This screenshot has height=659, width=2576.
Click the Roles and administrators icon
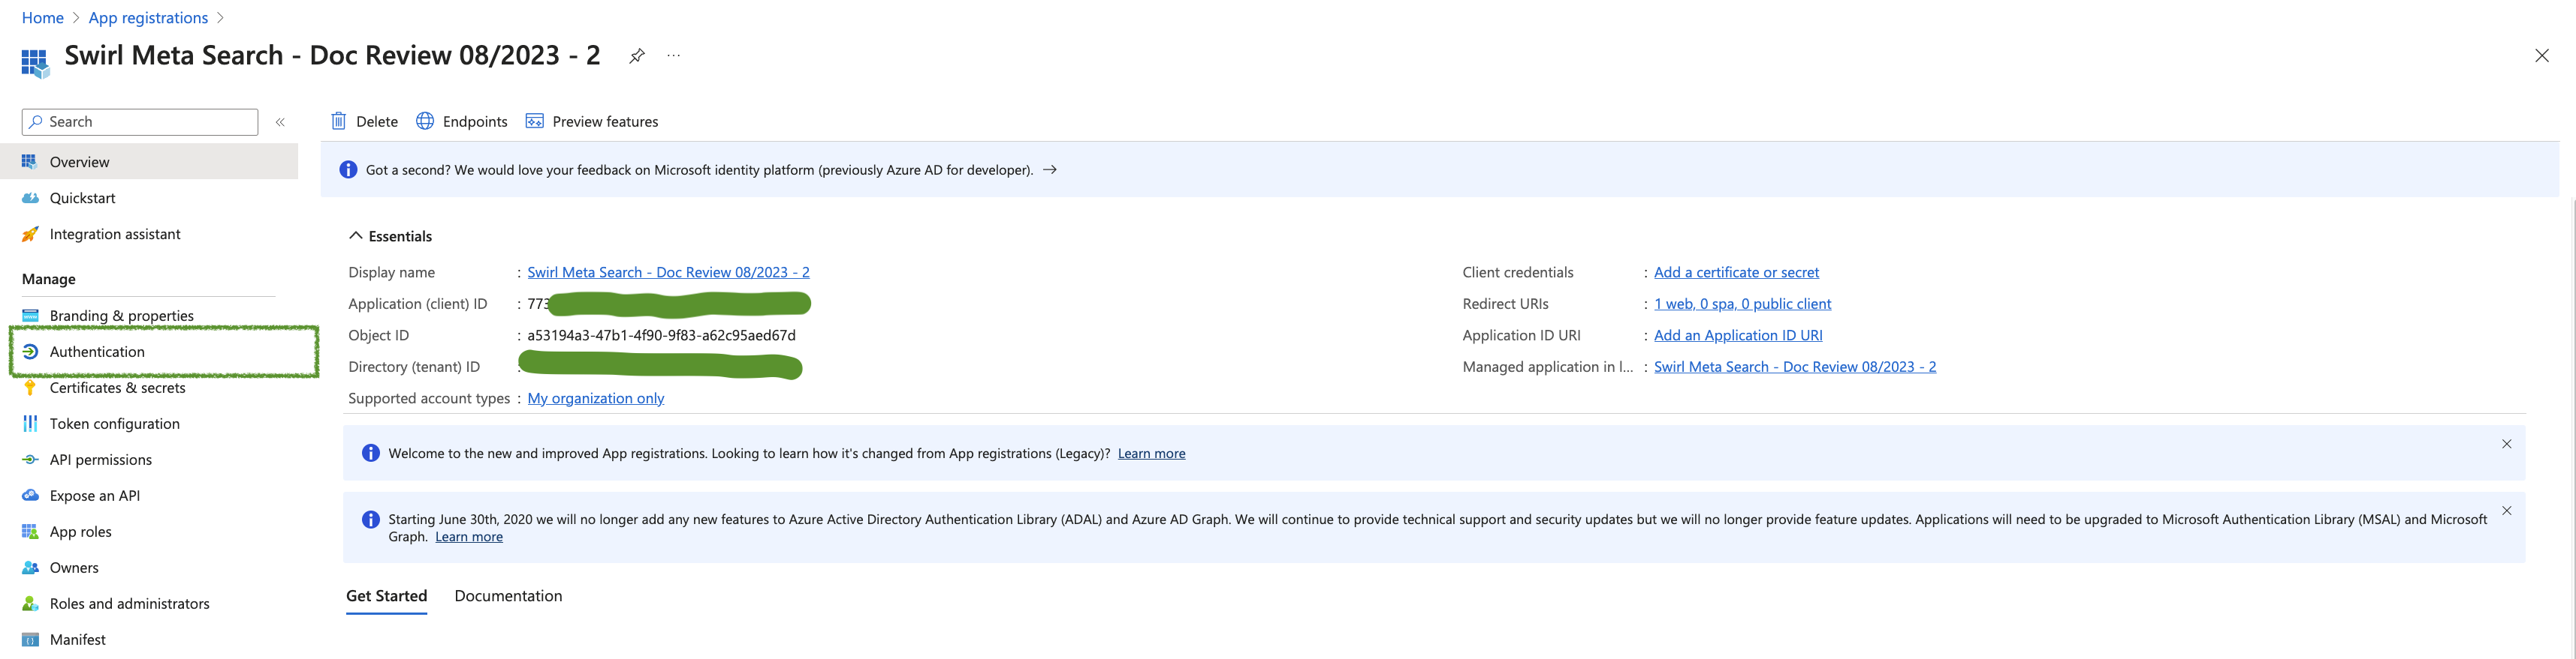(x=30, y=603)
